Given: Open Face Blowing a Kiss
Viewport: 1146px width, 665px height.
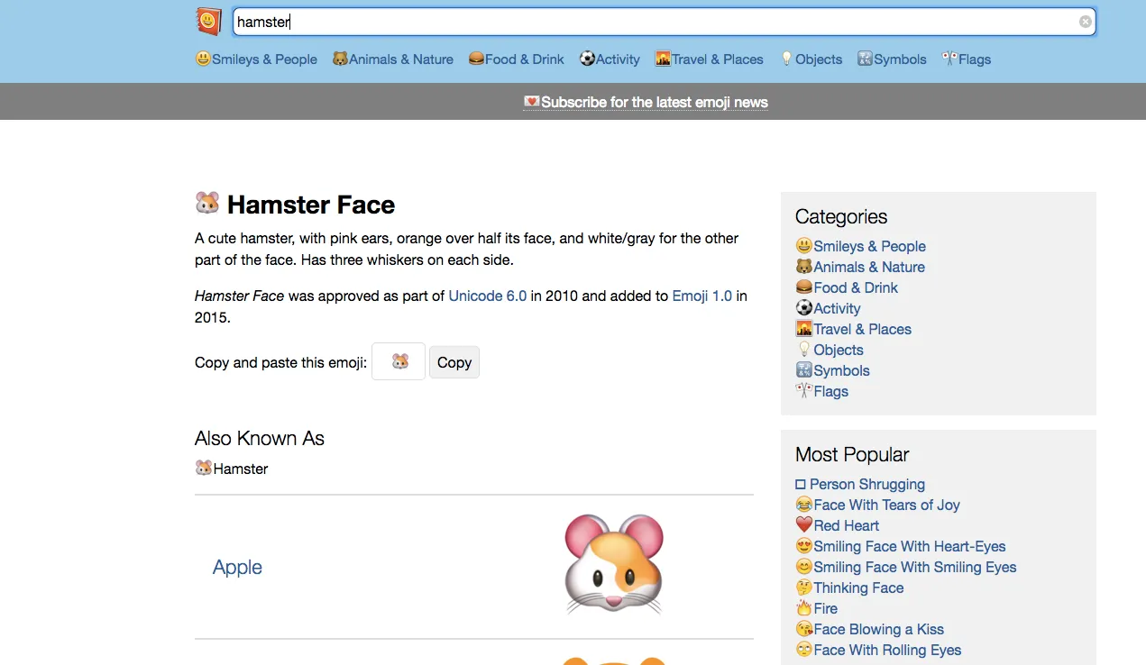Looking at the screenshot, I should coord(870,629).
